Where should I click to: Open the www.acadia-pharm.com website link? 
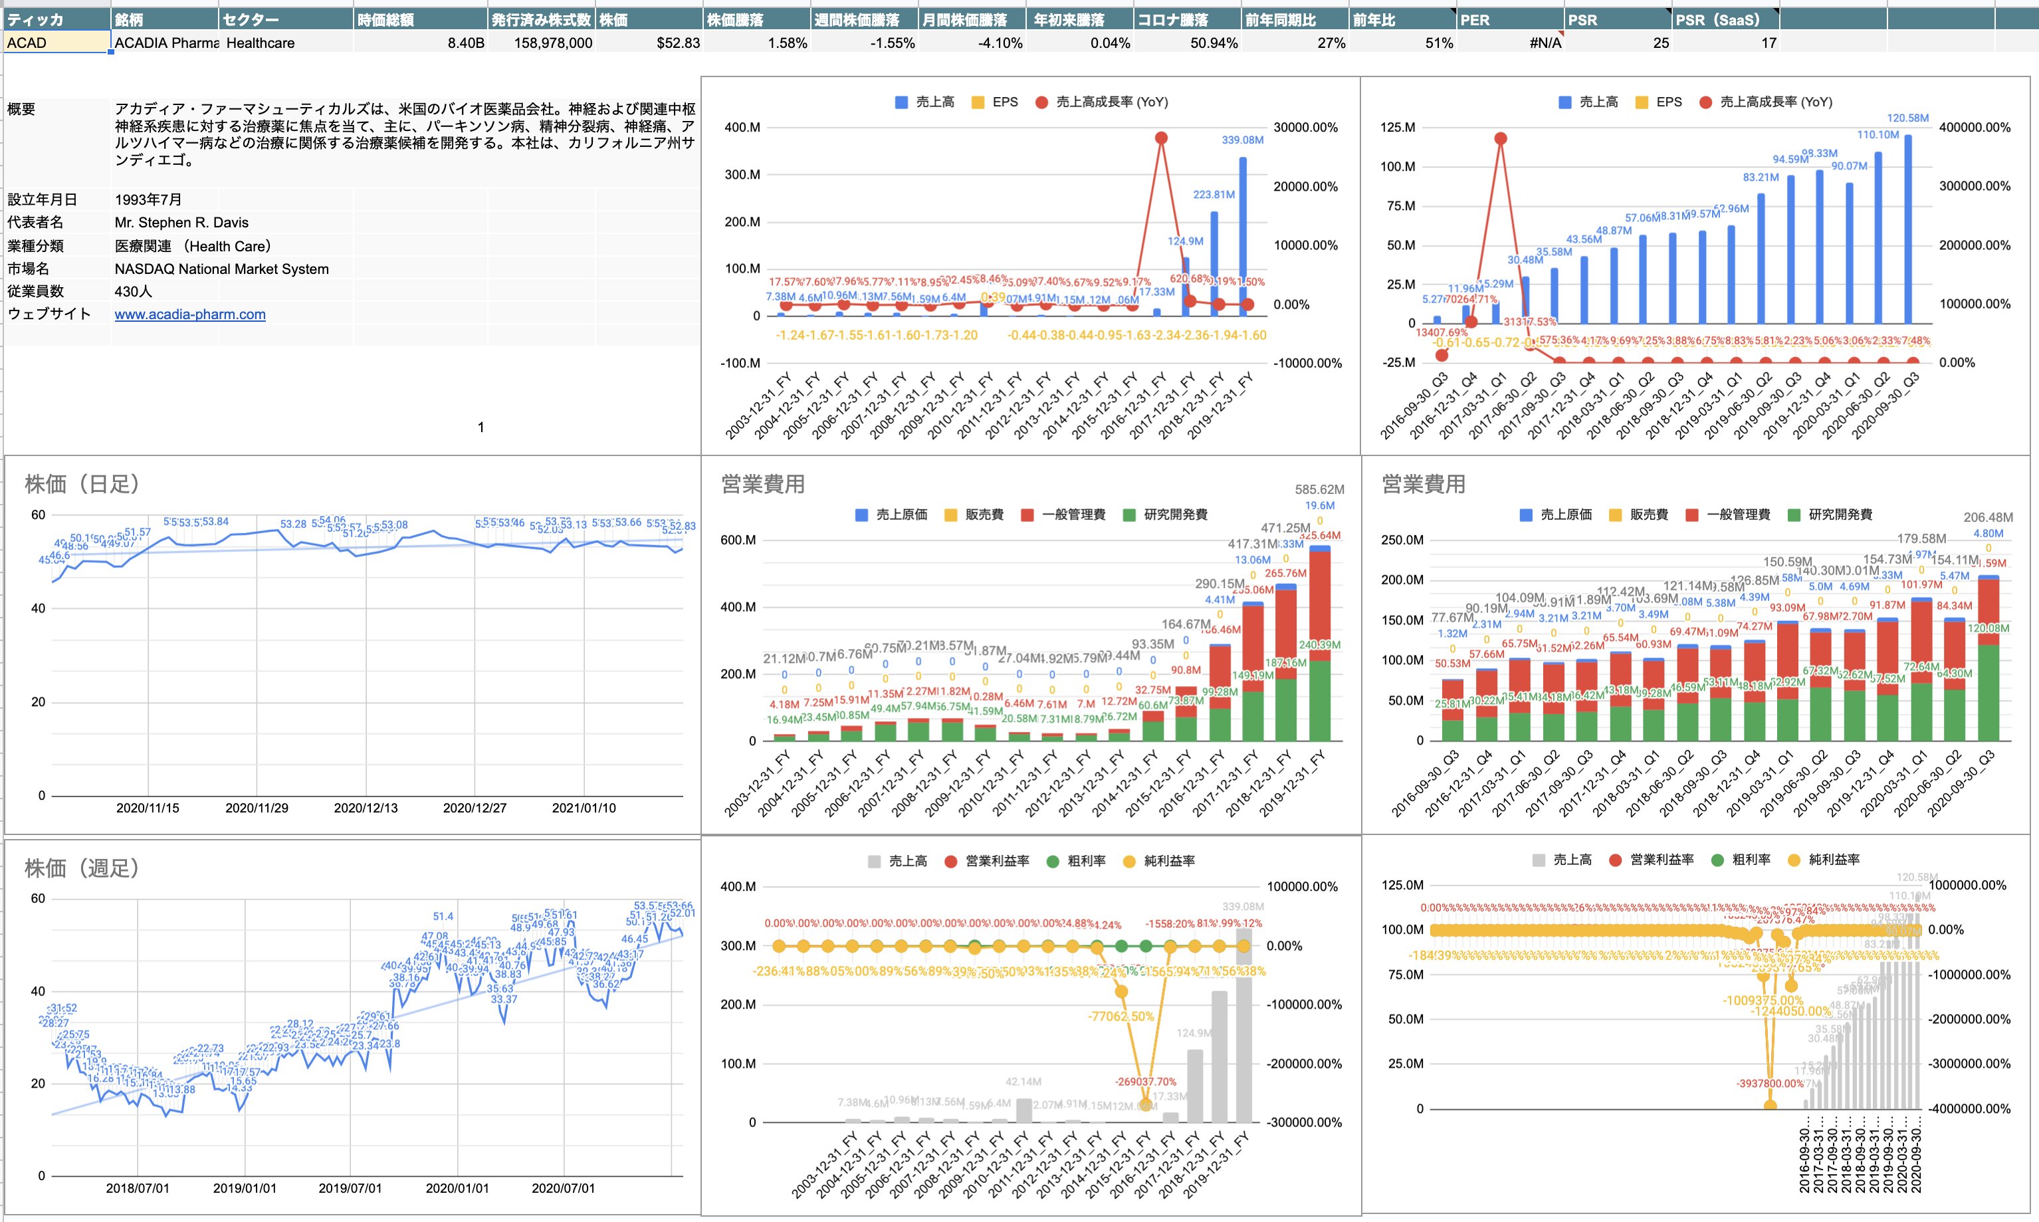(x=190, y=314)
